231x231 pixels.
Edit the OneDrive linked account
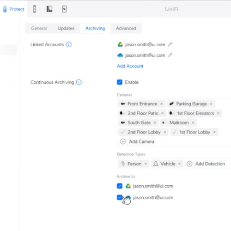(170, 55)
